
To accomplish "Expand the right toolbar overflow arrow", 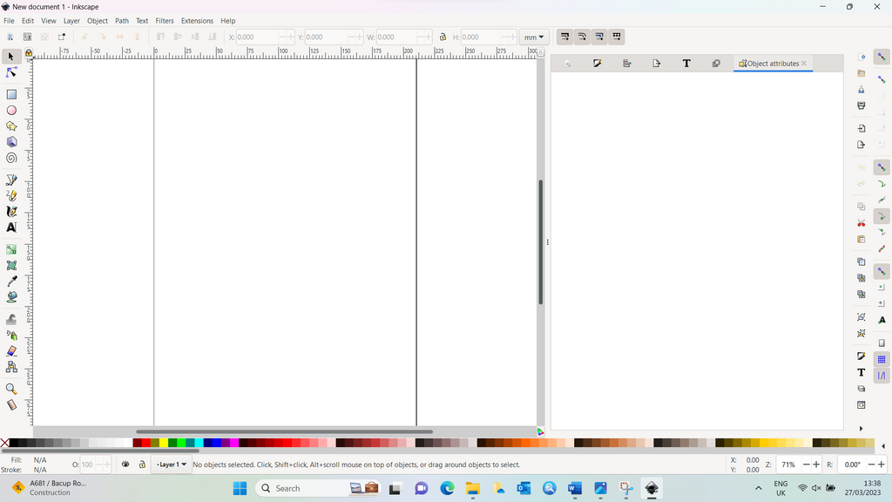I will (861, 429).
